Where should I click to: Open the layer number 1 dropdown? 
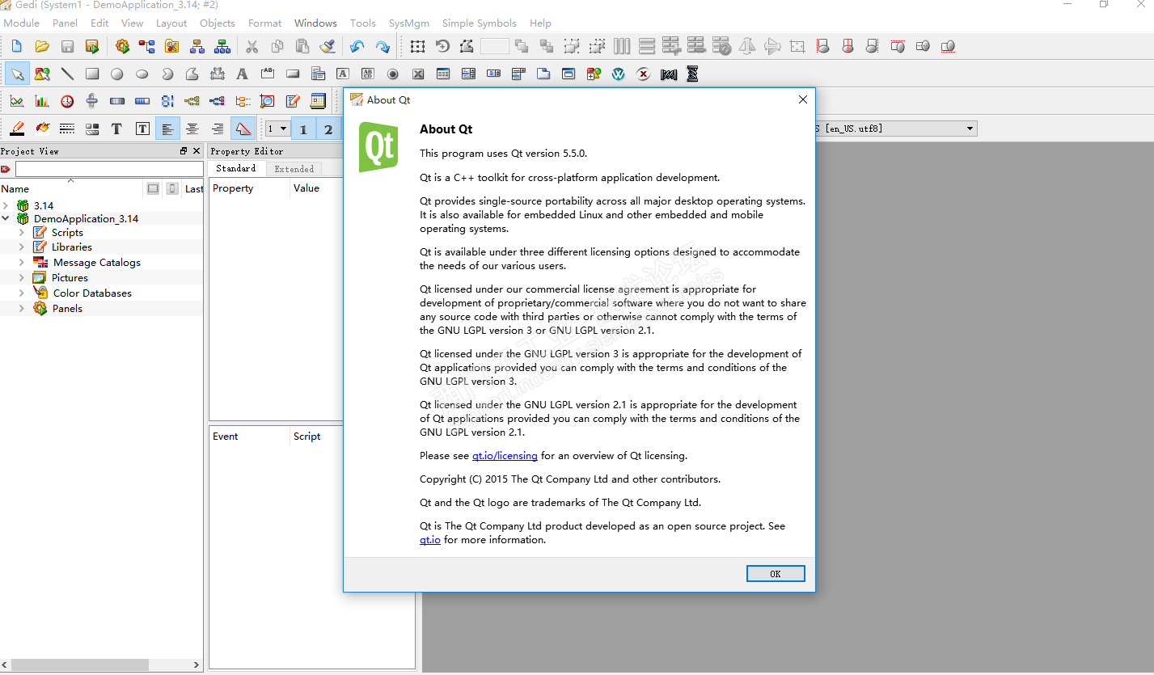[278, 129]
